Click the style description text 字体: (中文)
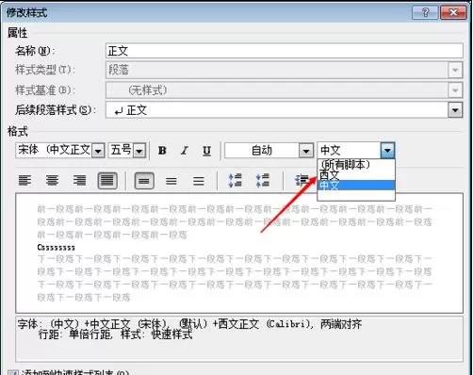Image resolution: width=473 pixels, height=375 pixels. (x=48, y=324)
